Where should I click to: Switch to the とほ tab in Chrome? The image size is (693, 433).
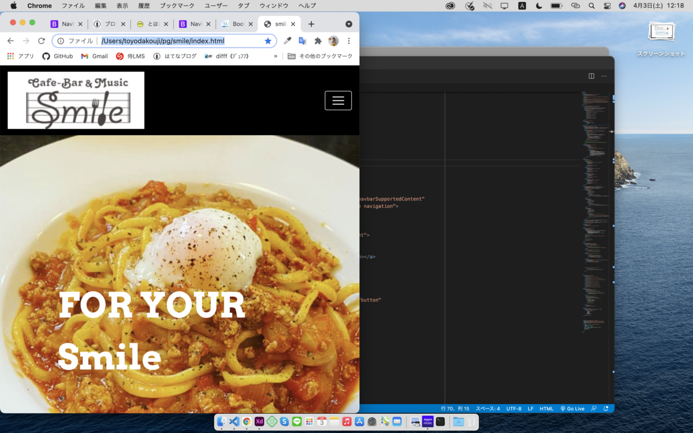point(153,24)
